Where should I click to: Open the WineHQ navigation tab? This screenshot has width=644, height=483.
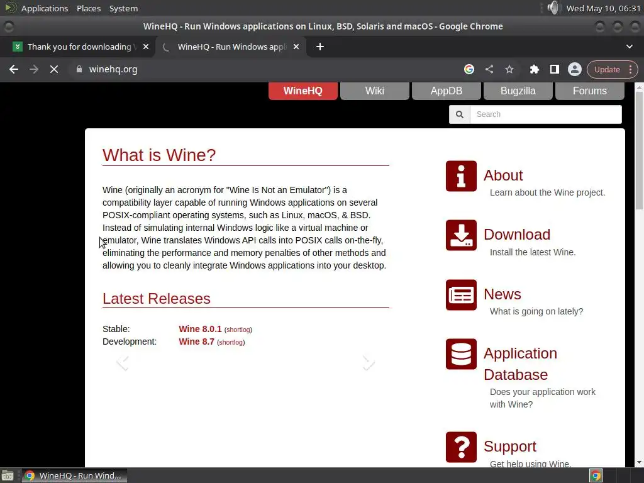pos(303,91)
